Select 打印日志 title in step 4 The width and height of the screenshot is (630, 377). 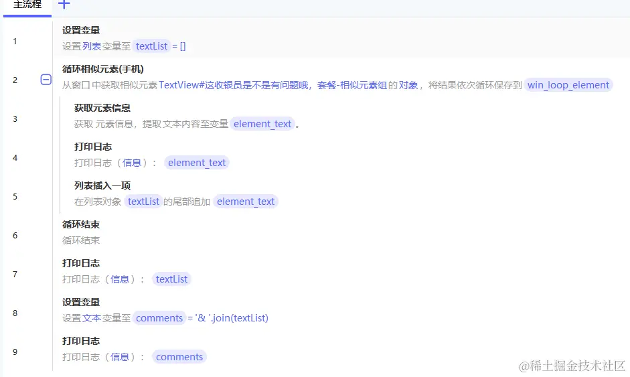pos(93,147)
